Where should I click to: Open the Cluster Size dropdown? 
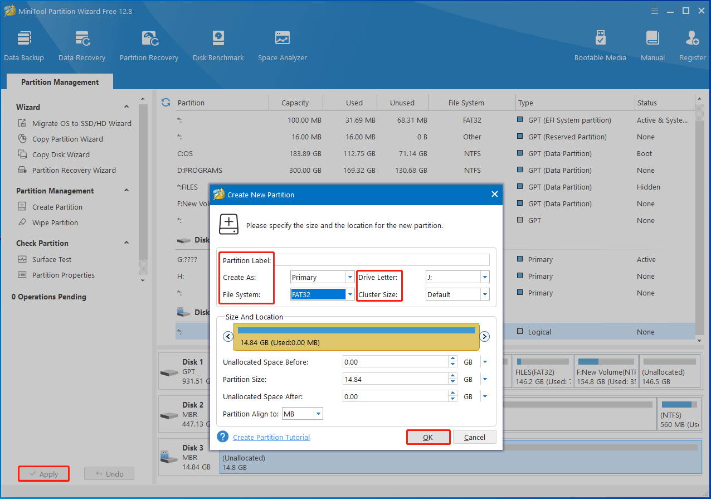point(485,294)
